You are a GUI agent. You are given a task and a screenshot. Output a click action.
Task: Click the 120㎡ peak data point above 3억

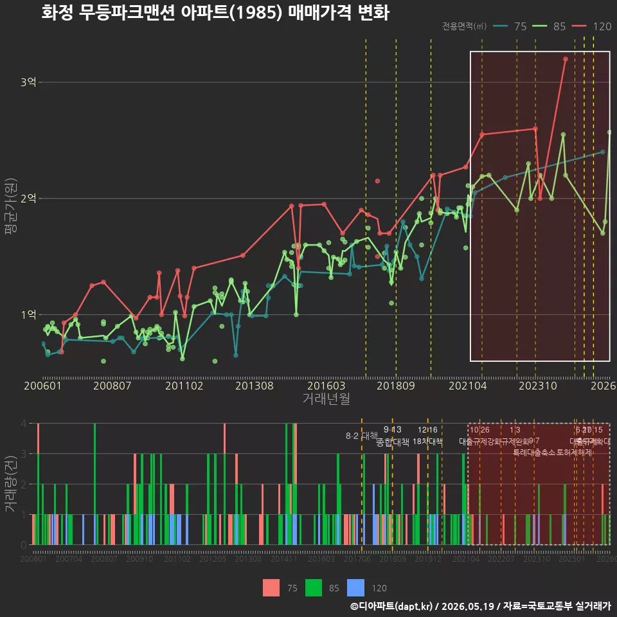point(566,59)
